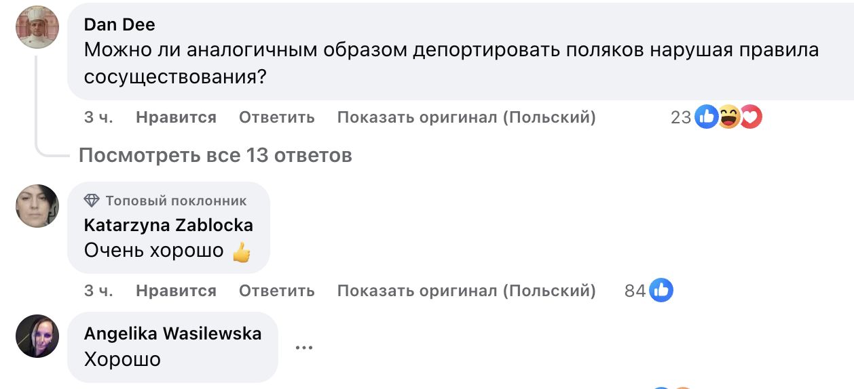This screenshot has height=389, width=854.
Task: Open Katarzyna Zablocka's profile picture
Action: 37,206
